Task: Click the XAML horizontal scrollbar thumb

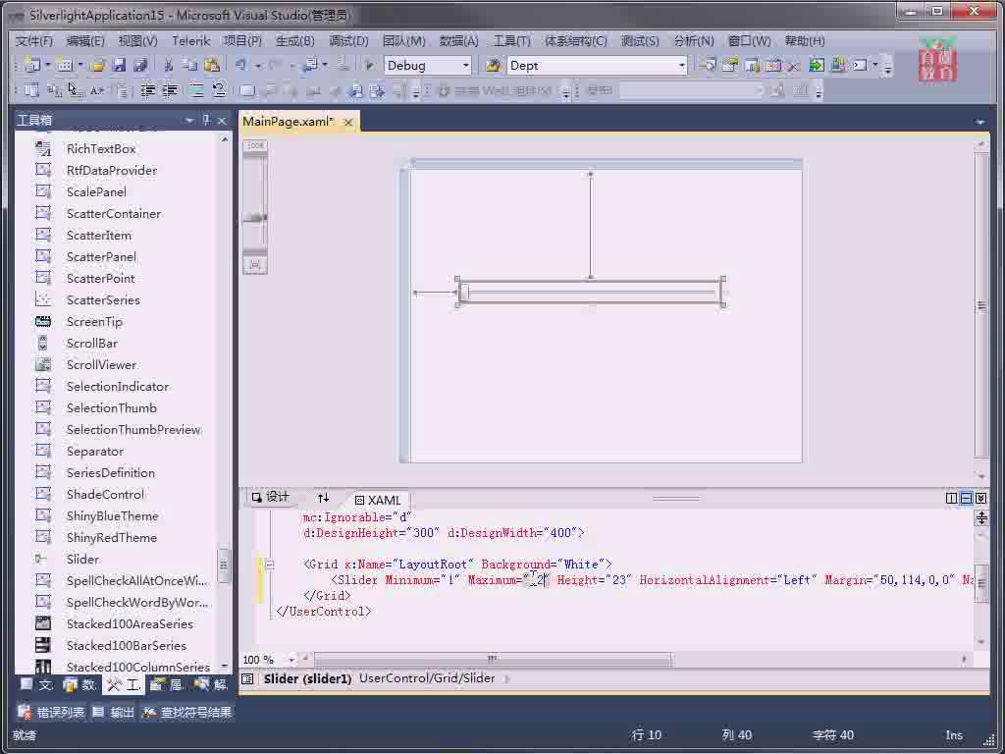Action: pyautogui.click(x=493, y=659)
